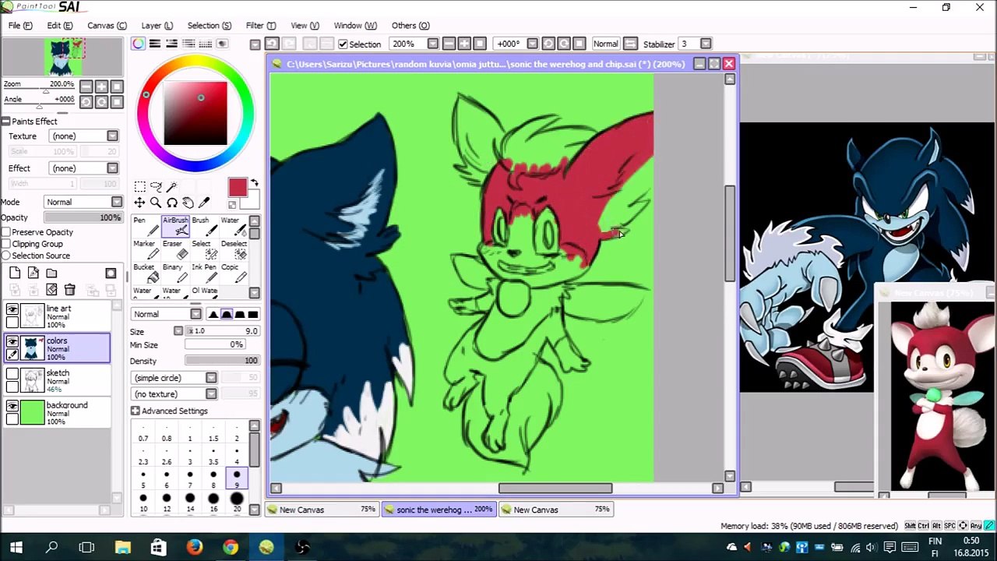Click the navigator zoom-in plus button
Viewport: 997px width, 561px height.
101,86
